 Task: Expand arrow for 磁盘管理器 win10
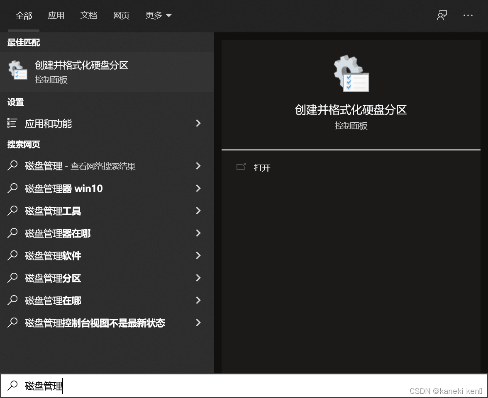coord(198,188)
